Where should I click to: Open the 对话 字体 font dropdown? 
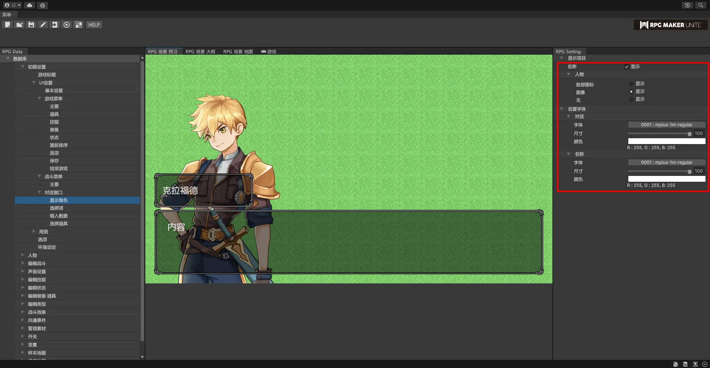(x=666, y=125)
